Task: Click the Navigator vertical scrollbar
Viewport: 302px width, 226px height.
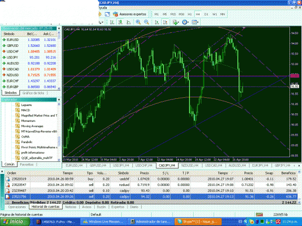Action: [59, 132]
